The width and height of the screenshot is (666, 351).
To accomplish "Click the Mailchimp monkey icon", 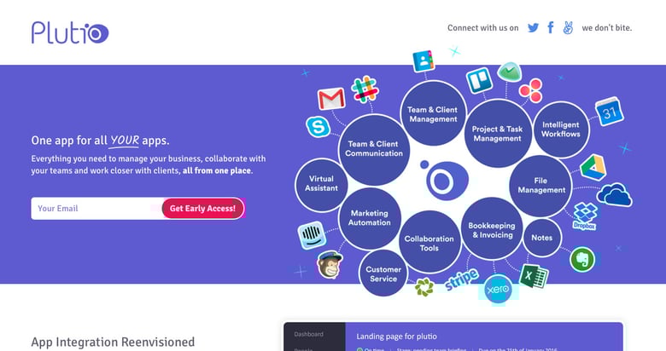I will (330, 266).
